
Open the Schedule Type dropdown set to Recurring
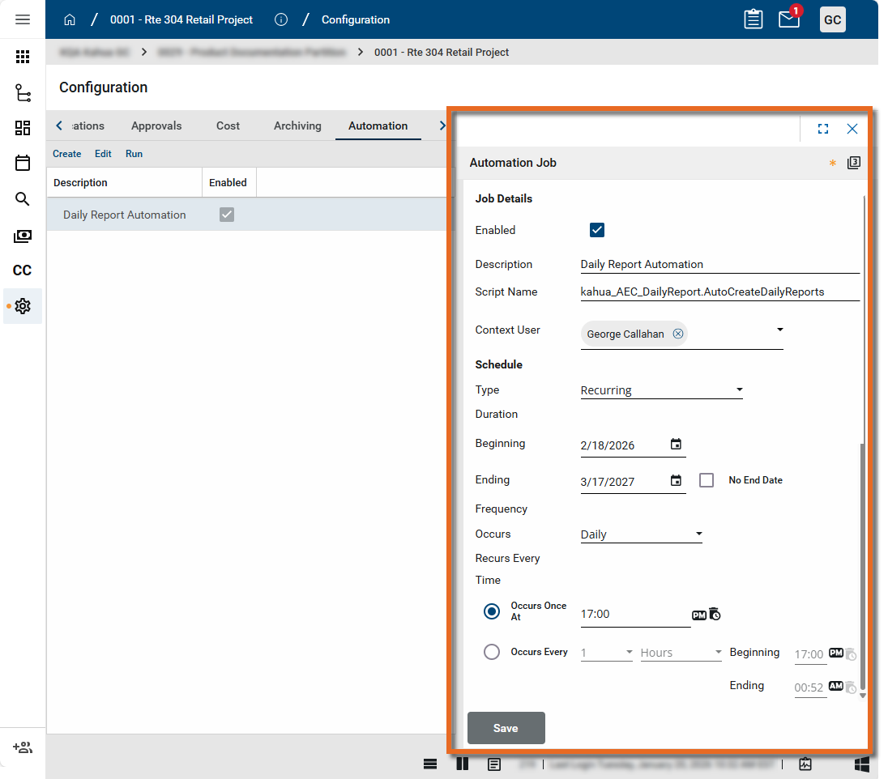point(661,390)
